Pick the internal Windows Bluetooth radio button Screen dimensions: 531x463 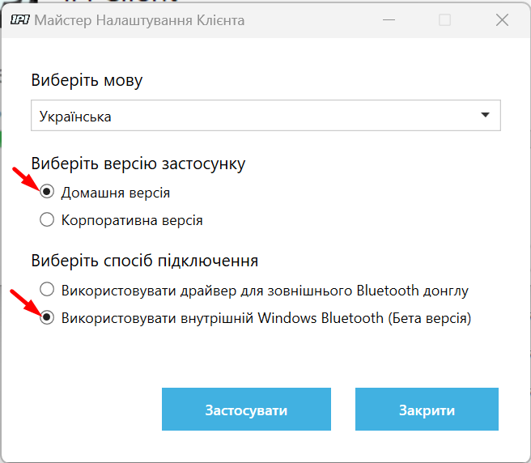coord(47,318)
